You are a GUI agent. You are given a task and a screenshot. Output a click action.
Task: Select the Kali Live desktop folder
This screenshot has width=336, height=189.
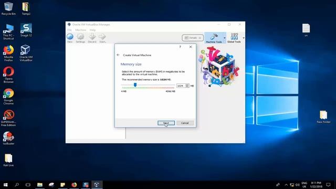point(8,160)
